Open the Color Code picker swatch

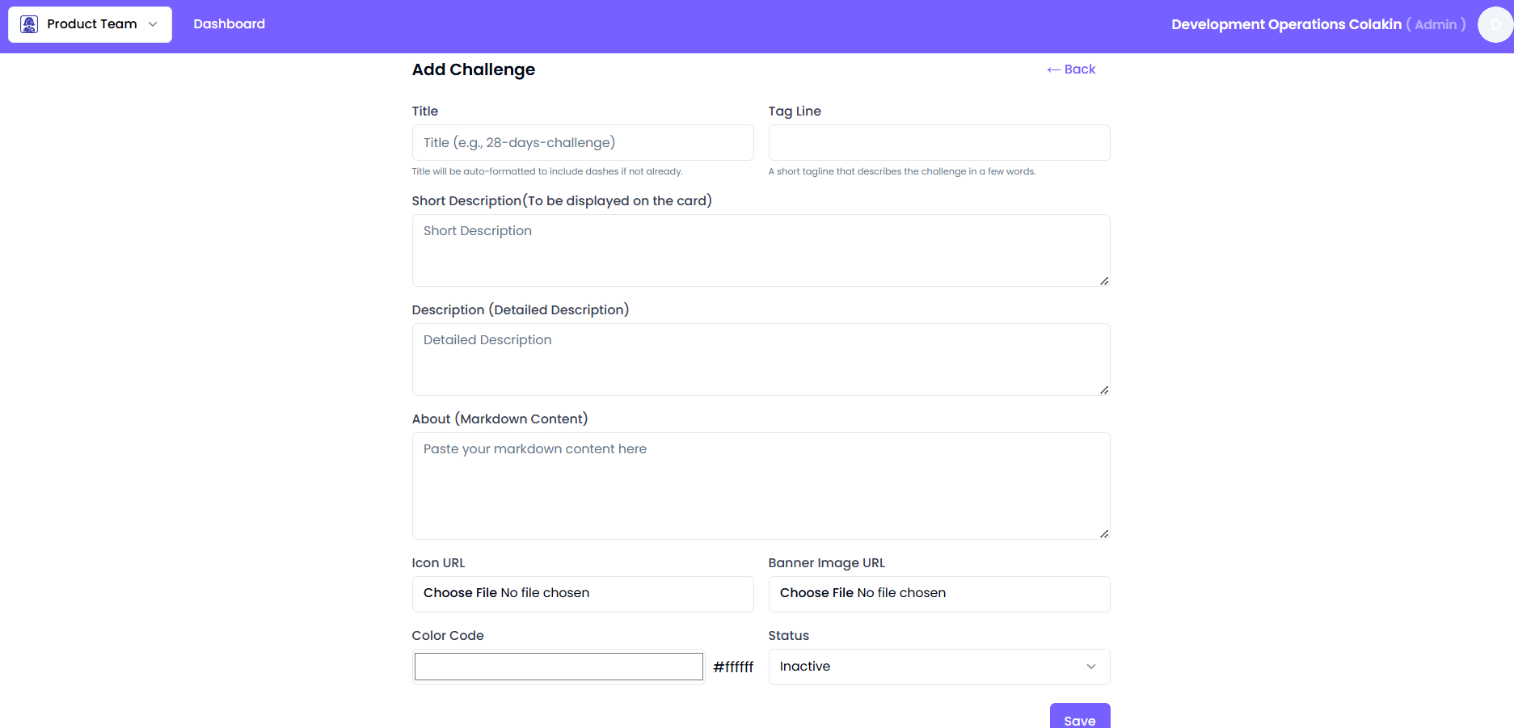point(559,667)
